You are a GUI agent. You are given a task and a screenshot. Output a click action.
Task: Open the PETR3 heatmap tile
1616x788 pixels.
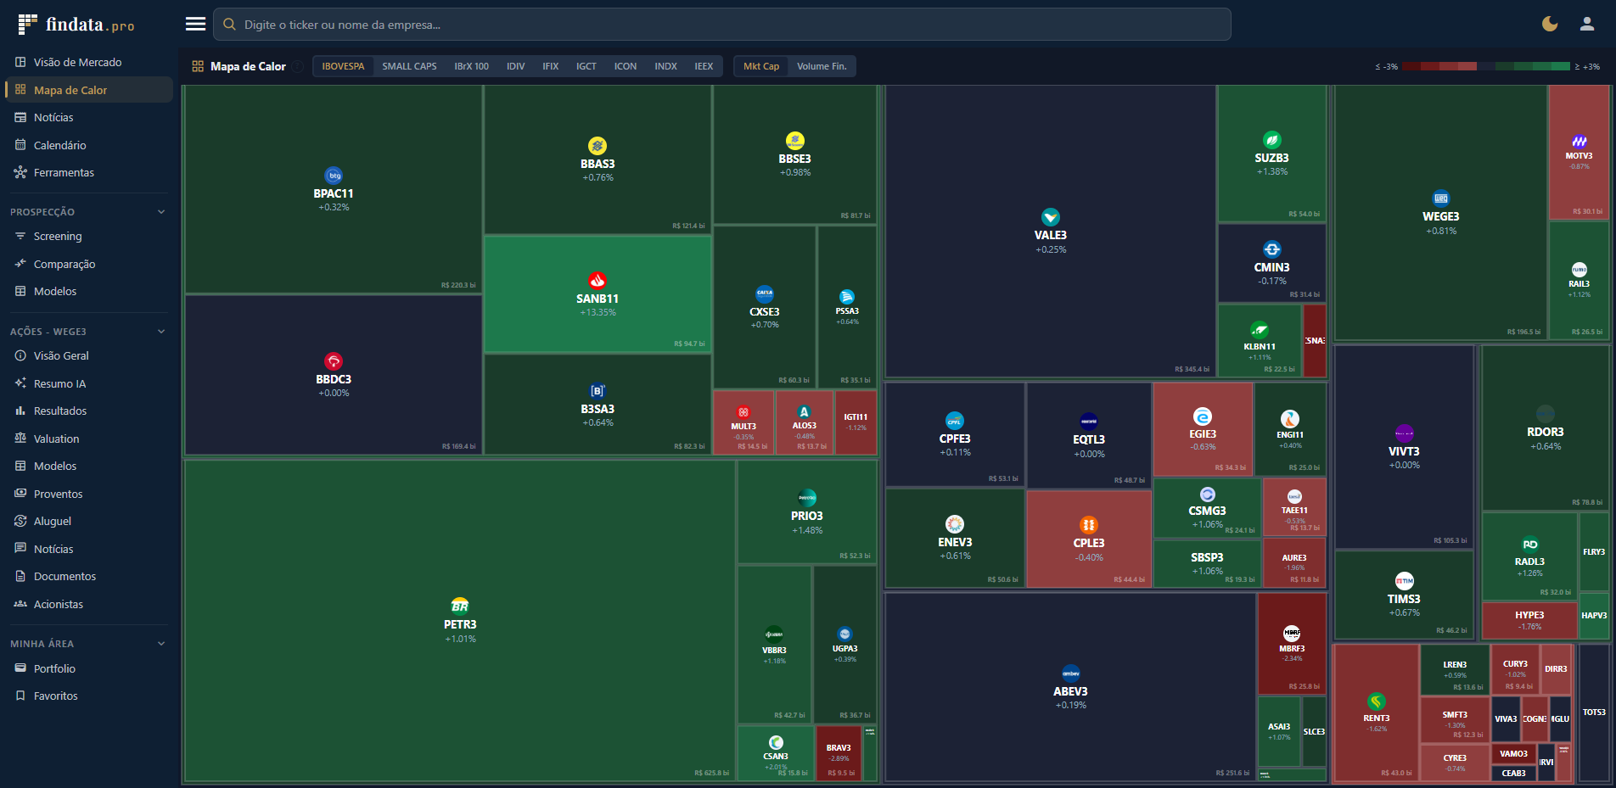[460, 621]
